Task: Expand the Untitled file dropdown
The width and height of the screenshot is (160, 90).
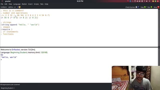Action: [4, 7]
